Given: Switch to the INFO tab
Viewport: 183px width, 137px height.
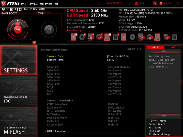Looking at the screenshot, I should [173, 47].
